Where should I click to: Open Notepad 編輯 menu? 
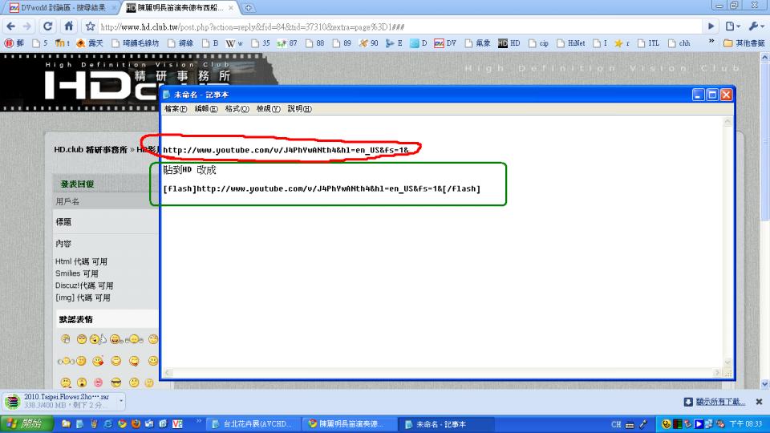[206, 108]
